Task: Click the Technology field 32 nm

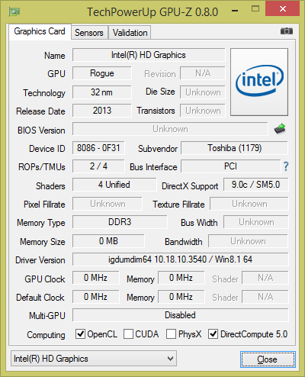Action: [x=102, y=92]
